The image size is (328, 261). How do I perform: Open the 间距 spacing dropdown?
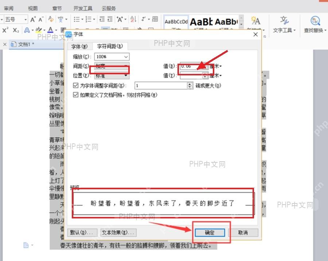click(112, 66)
